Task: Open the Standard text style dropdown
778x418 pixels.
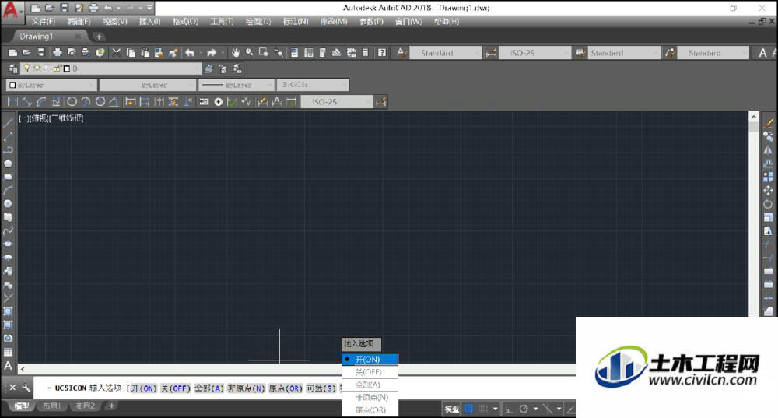Action: pos(444,53)
